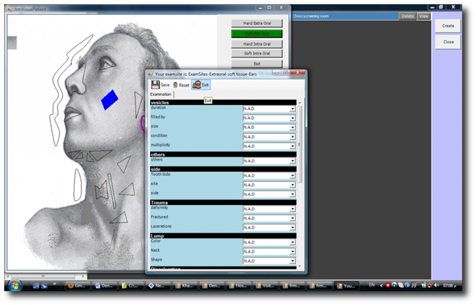This screenshot has height=305, width=476.
Task: Click the Hard Extra Oral button
Action: click(257, 23)
